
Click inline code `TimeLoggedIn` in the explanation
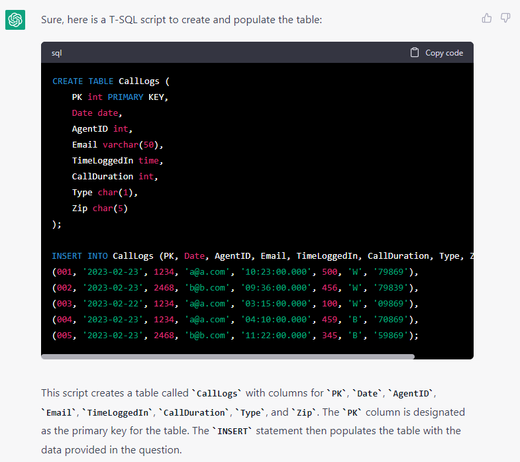(x=117, y=412)
